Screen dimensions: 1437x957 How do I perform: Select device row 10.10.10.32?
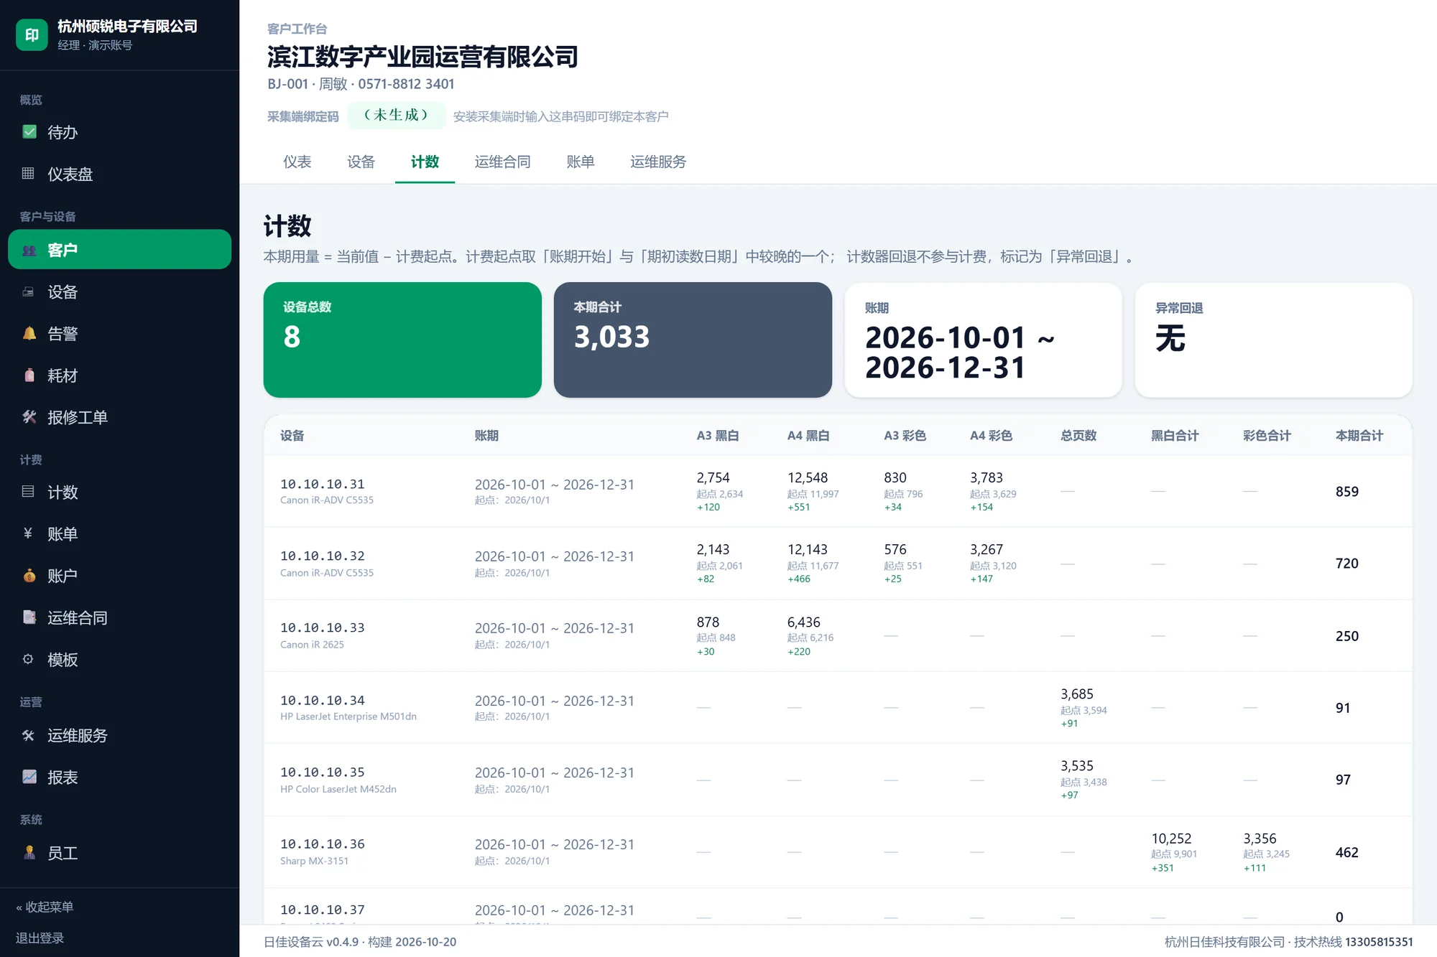tap(838, 564)
